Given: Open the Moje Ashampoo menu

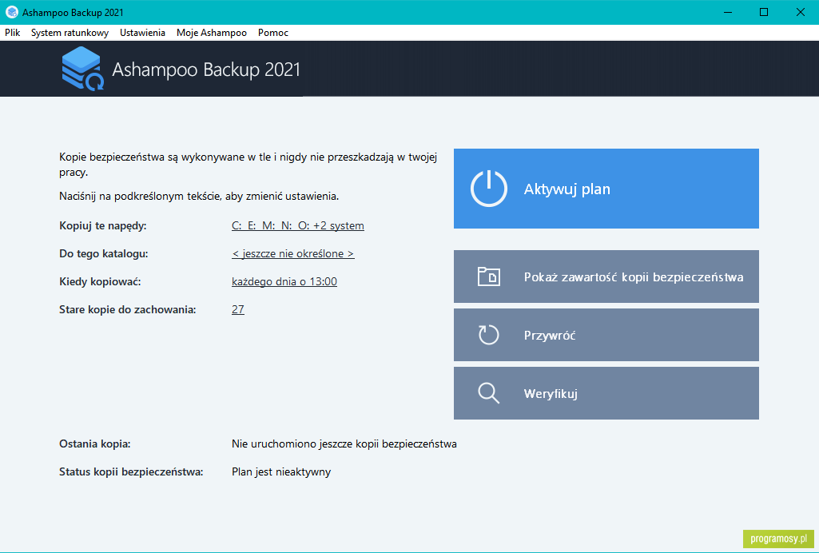Looking at the screenshot, I should (212, 33).
